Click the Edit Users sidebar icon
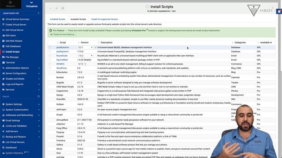Image resolution: width=282 pixels, height=158 pixels. [x=3, y=36]
